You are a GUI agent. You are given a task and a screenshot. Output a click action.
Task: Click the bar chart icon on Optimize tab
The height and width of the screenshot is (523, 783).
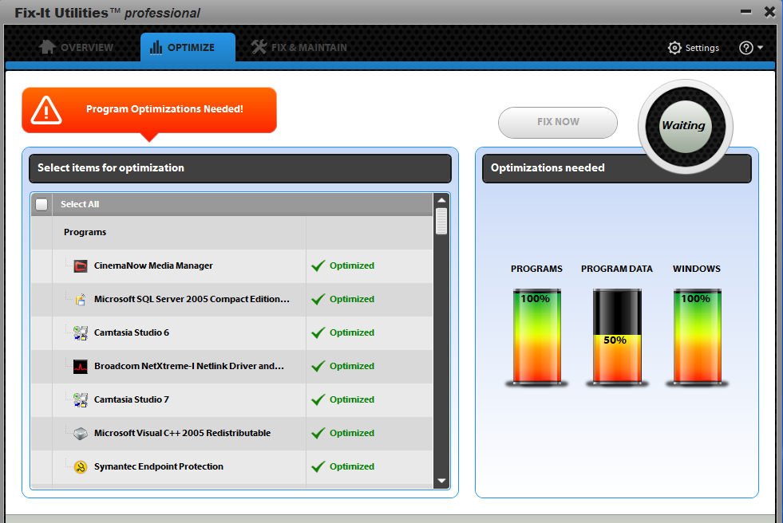(x=156, y=47)
